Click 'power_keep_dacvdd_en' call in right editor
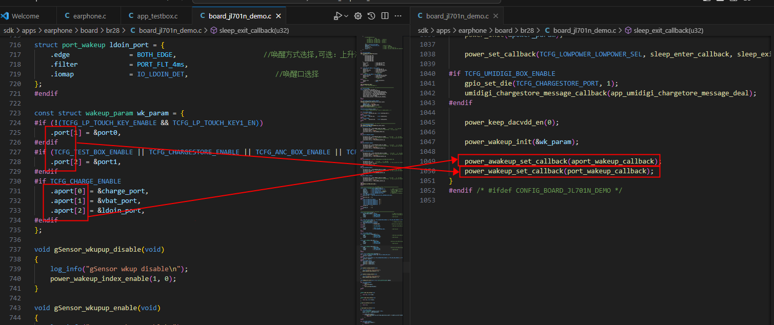Image resolution: width=774 pixels, height=325 pixels. pyautogui.click(x=505, y=123)
